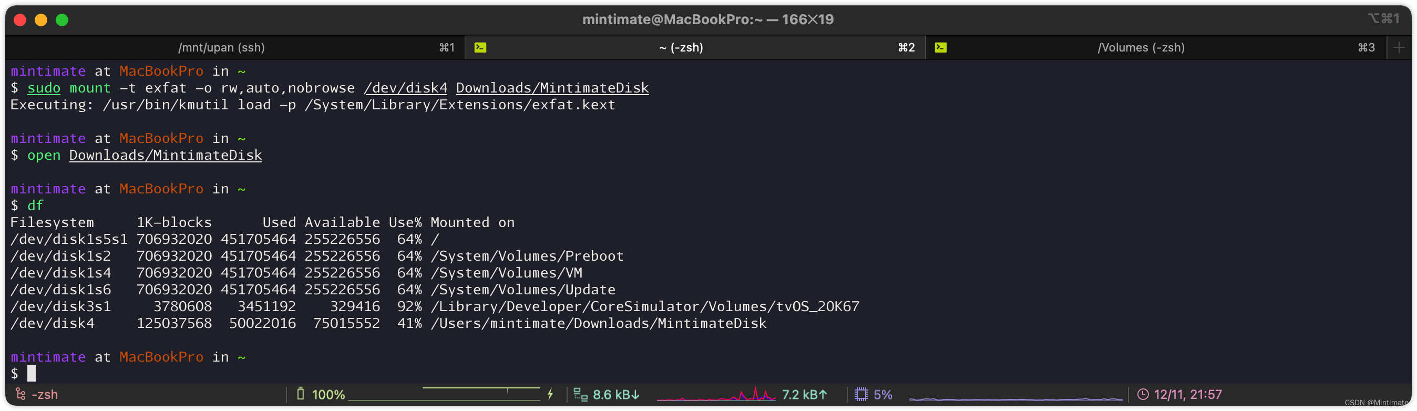This screenshot has height=411, width=1417.
Task: Click the Mounted on column header
Action: point(473,222)
